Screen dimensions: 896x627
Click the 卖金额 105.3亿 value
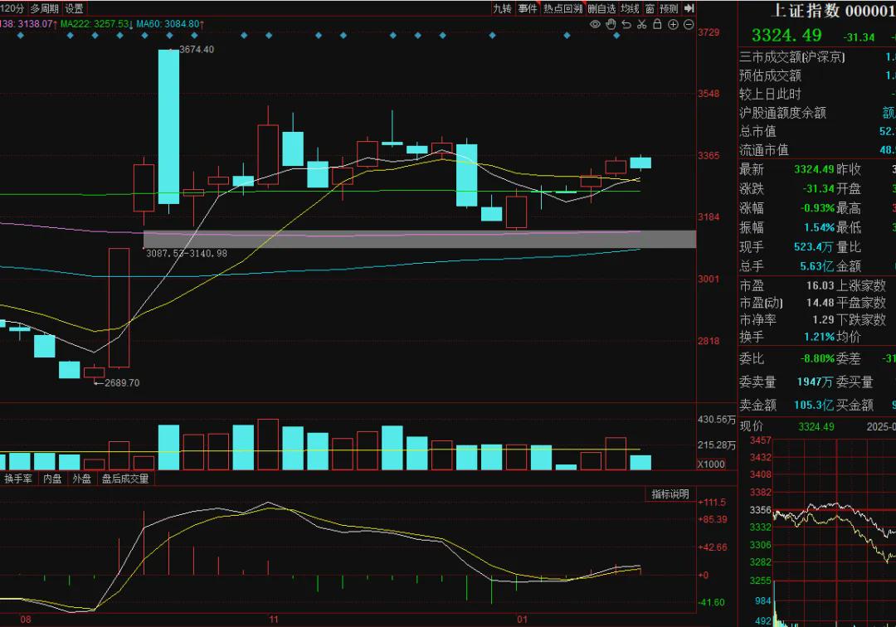814,405
